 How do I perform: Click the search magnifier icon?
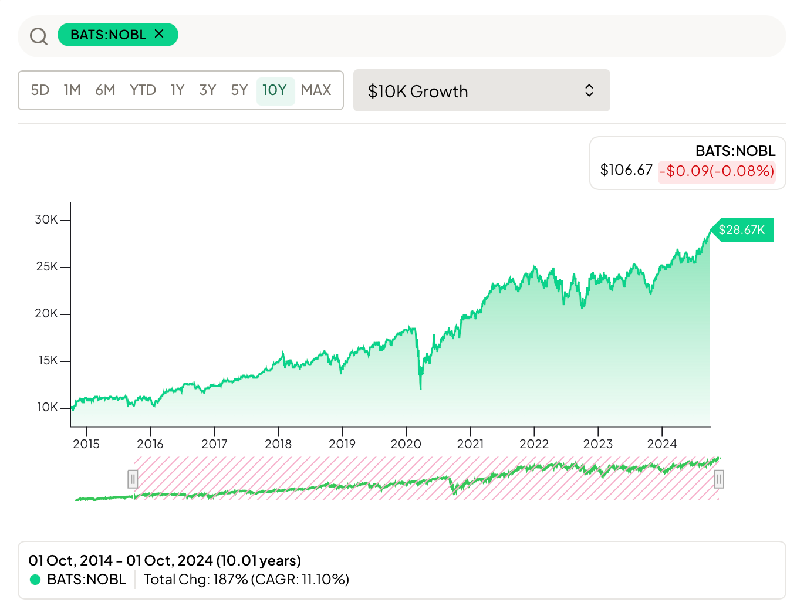[x=39, y=36]
